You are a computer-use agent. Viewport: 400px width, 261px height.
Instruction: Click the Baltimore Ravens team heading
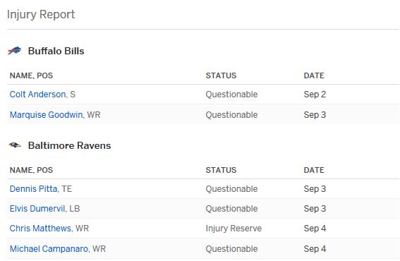point(69,146)
